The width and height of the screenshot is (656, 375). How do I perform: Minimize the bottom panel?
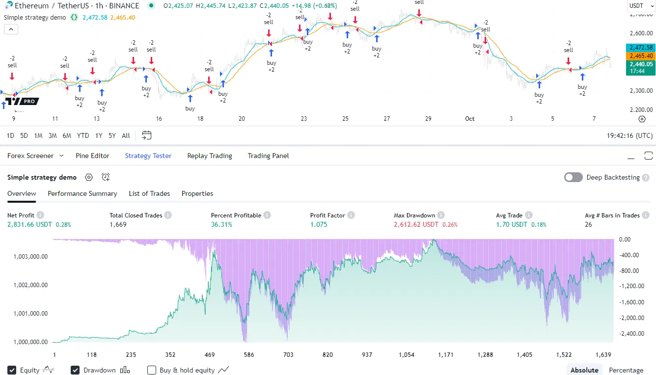tap(631, 156)
